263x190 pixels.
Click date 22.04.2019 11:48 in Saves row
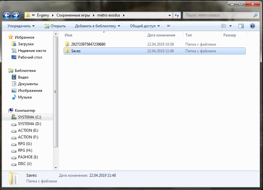[161, 51]
